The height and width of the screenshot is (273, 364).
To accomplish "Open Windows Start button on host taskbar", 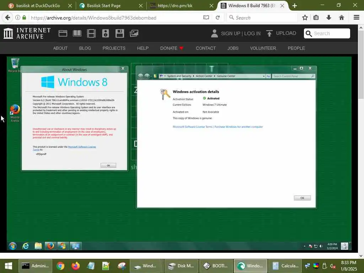I will (9, 266).
